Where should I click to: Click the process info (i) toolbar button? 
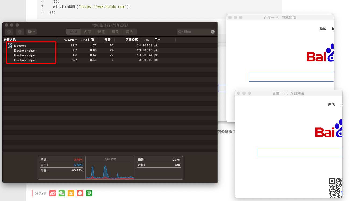(x=20, y=32)
